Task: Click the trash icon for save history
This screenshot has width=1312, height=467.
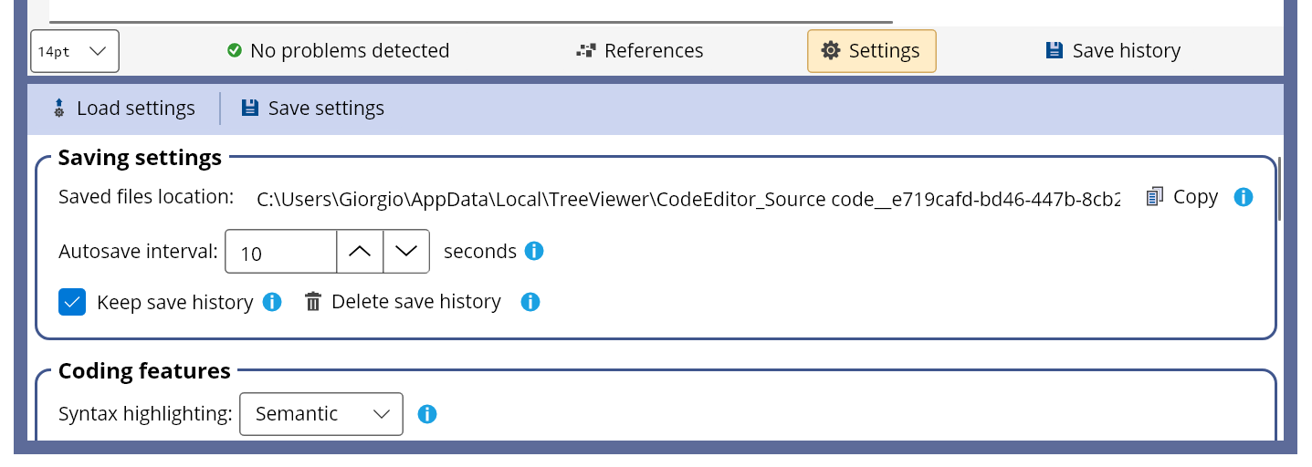Action: coord(313,302)
